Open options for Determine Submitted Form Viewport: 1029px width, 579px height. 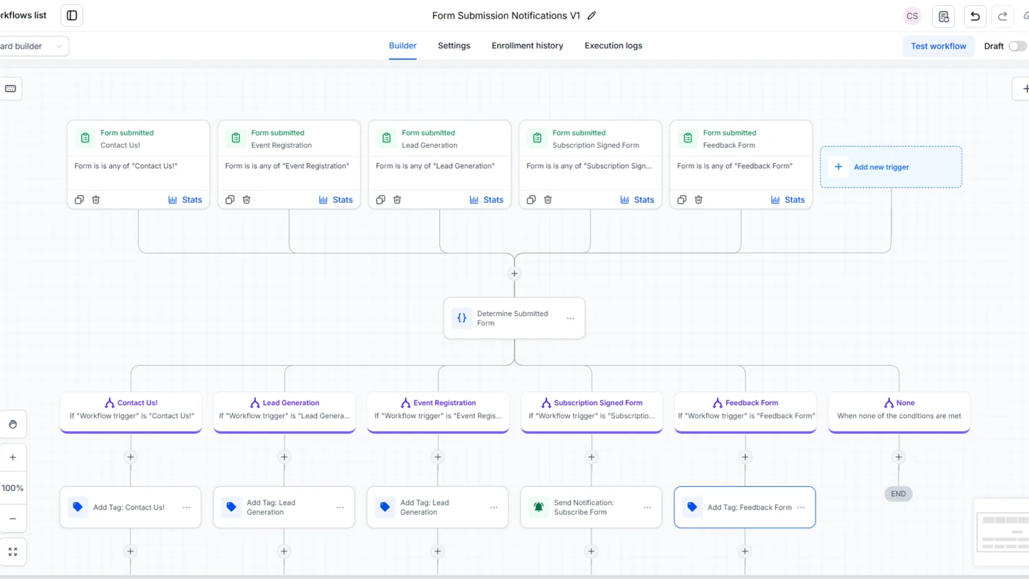[570, 318]
